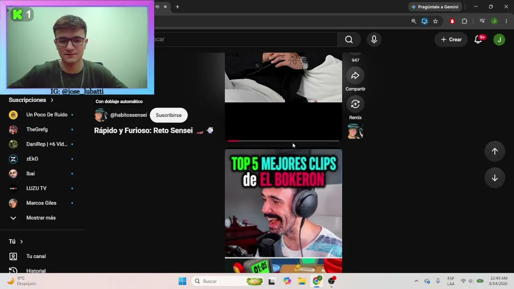Open the Un Poco De Ruido subscription
This screenshot has height=289, width=514.
pos(43,115)
